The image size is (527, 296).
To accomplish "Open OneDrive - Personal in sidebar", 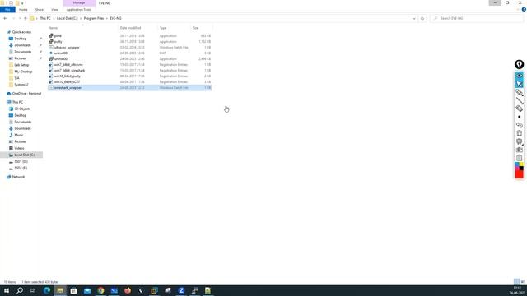I will click(x=26, y=93).
